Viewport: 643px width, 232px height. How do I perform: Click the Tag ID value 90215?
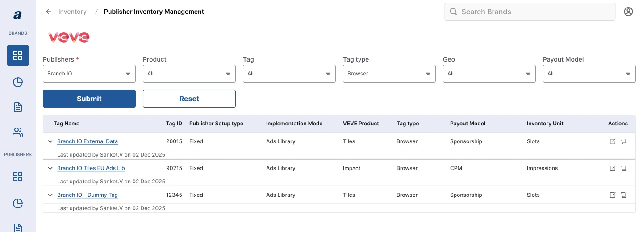click(174, 168)
